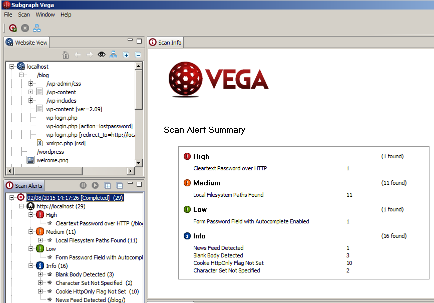Screen dimensions: 434x303
Task: Maximize the Website View panel
Action: tap(139, 41)
